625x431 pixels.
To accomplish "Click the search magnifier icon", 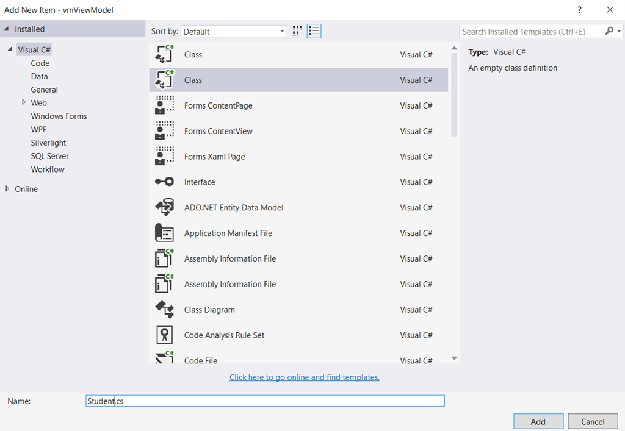I will tap(609, 31).
